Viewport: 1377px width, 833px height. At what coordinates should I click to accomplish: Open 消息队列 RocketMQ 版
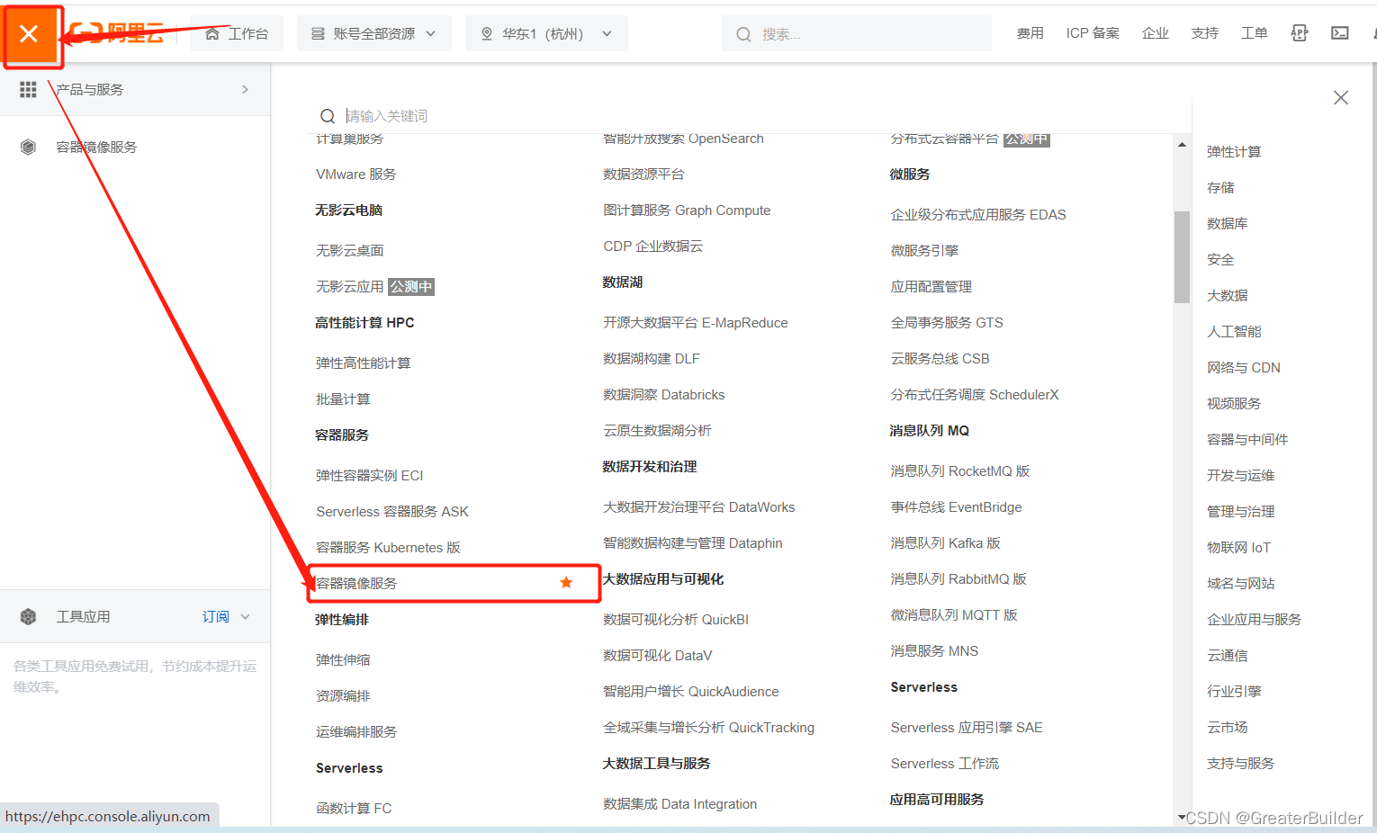click(x=960, y=470)
